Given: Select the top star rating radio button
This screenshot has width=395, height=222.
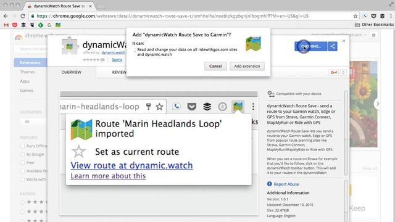Looking at the screenshot, I should (22, 202).
